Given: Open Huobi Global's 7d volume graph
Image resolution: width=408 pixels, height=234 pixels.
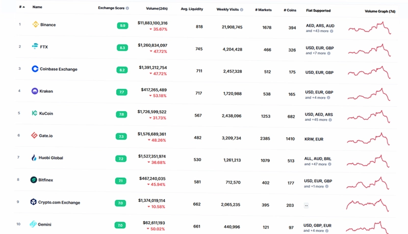Looking at the screenshot, I should click(368, 161).
